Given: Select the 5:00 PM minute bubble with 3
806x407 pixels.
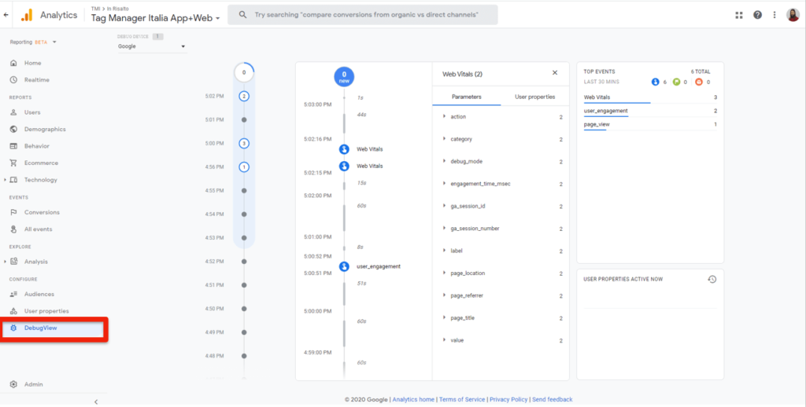Looking at the screenshot, I should (x=244, y=143).
